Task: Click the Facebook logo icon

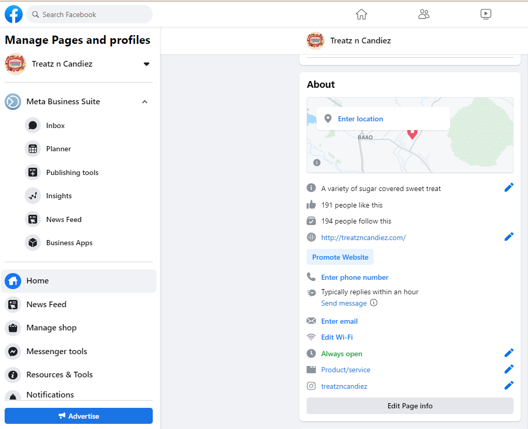Action: click(x=13, y=14)
